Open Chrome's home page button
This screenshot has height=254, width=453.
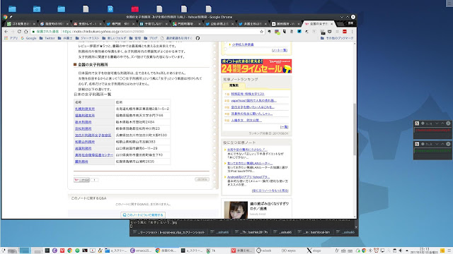(26, 31)
